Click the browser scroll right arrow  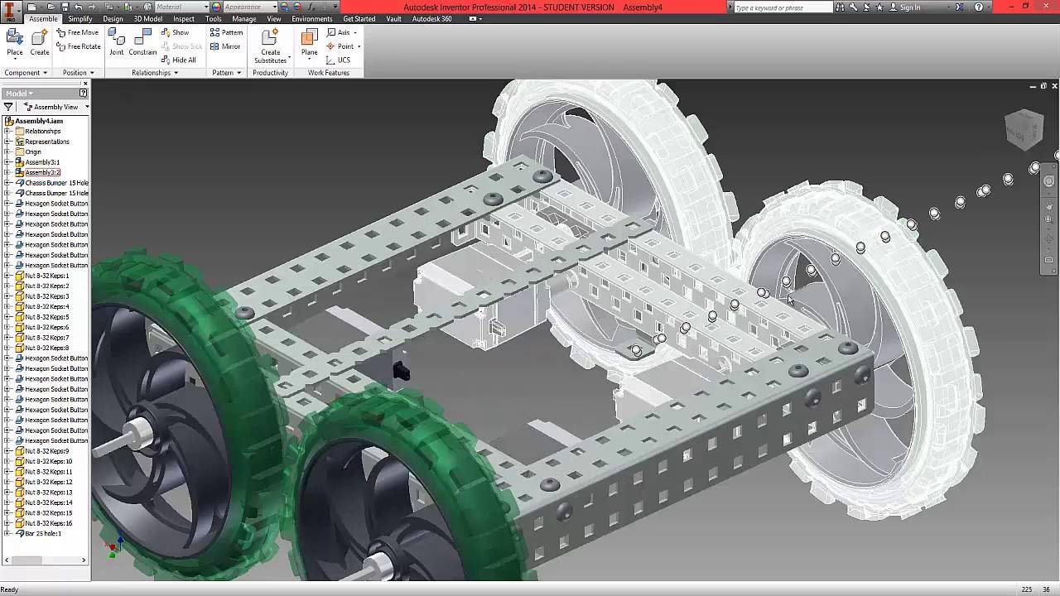coord(84,560)
